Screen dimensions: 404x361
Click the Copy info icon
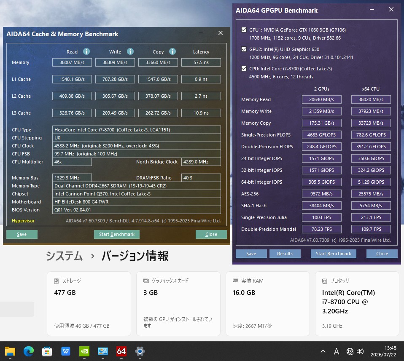pos(172,51)
